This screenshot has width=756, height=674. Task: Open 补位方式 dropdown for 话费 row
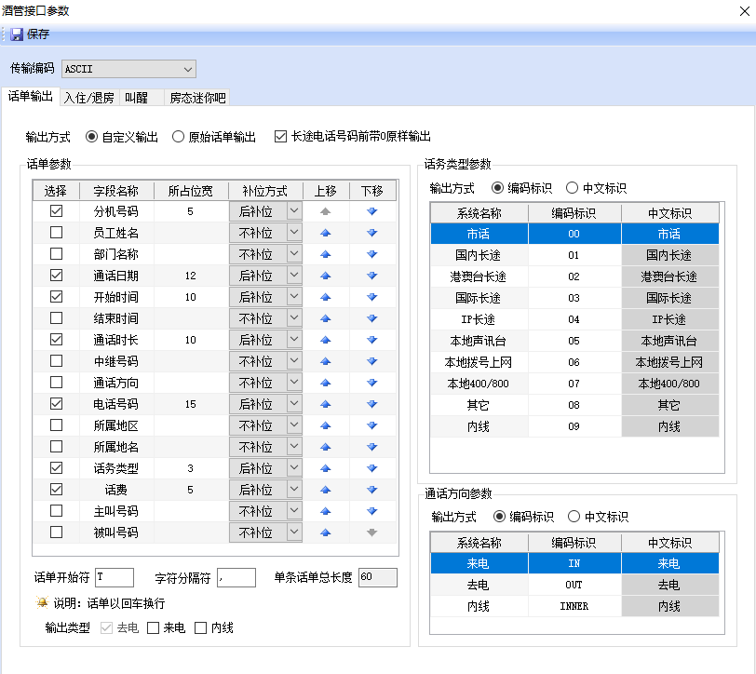click(294, 490)
